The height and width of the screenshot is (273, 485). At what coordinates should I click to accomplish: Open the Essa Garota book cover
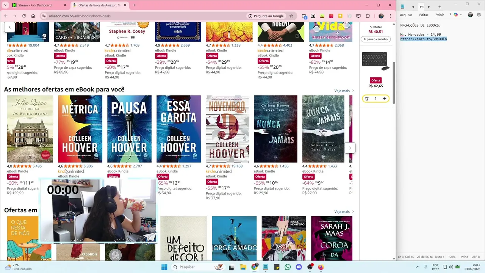[178, 129]
